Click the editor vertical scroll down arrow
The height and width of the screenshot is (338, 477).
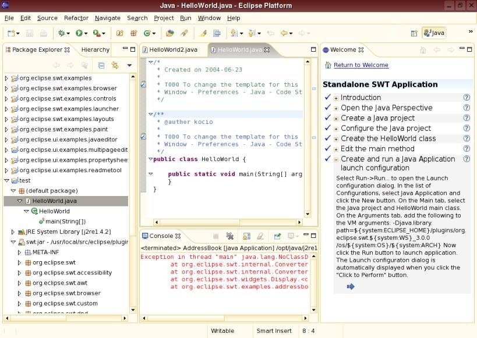(x=308, y=214)
